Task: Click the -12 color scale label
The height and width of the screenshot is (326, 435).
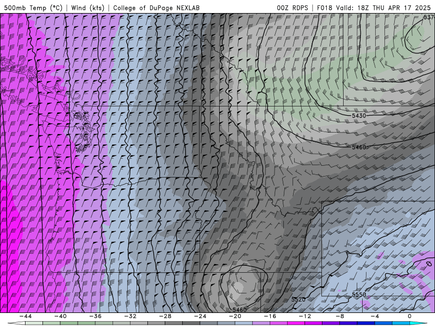Action: point(305,316)
